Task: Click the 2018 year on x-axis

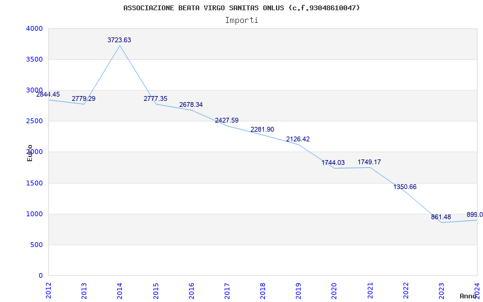Action: (x=263, y=290)
